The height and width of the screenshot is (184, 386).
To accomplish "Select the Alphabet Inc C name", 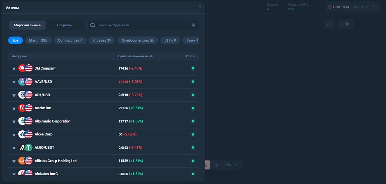I will pos(46,174).
